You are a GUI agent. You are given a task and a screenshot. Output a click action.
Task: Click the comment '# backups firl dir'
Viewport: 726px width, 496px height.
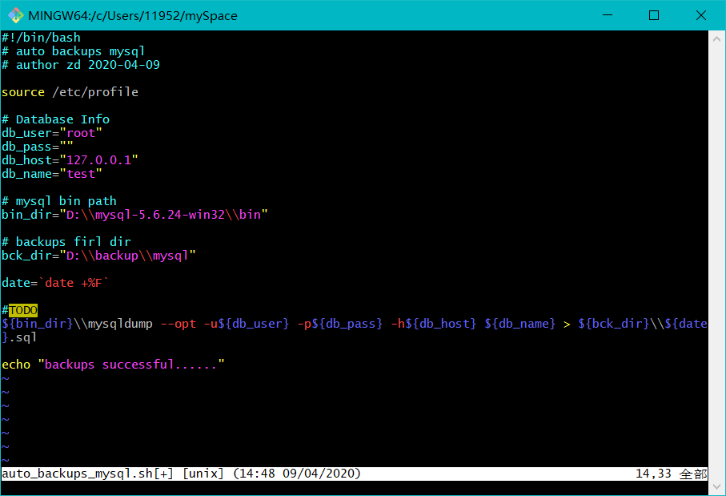coord(66,242)
